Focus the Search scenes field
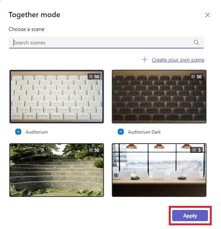Screen dimensions: 221x229 [106, 43]
